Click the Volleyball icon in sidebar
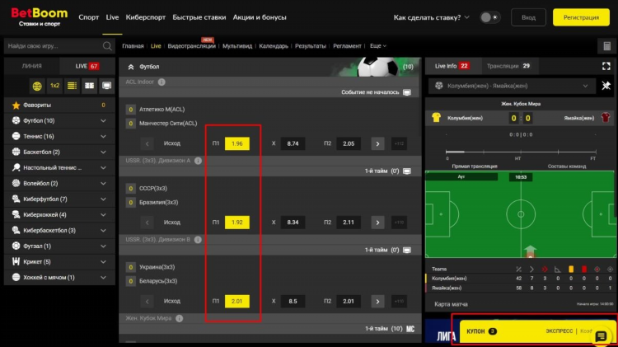618x347 pixels. (16, 183)
